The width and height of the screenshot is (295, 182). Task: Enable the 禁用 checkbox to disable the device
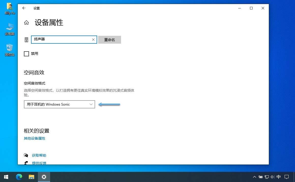click(x=26, y=54)
